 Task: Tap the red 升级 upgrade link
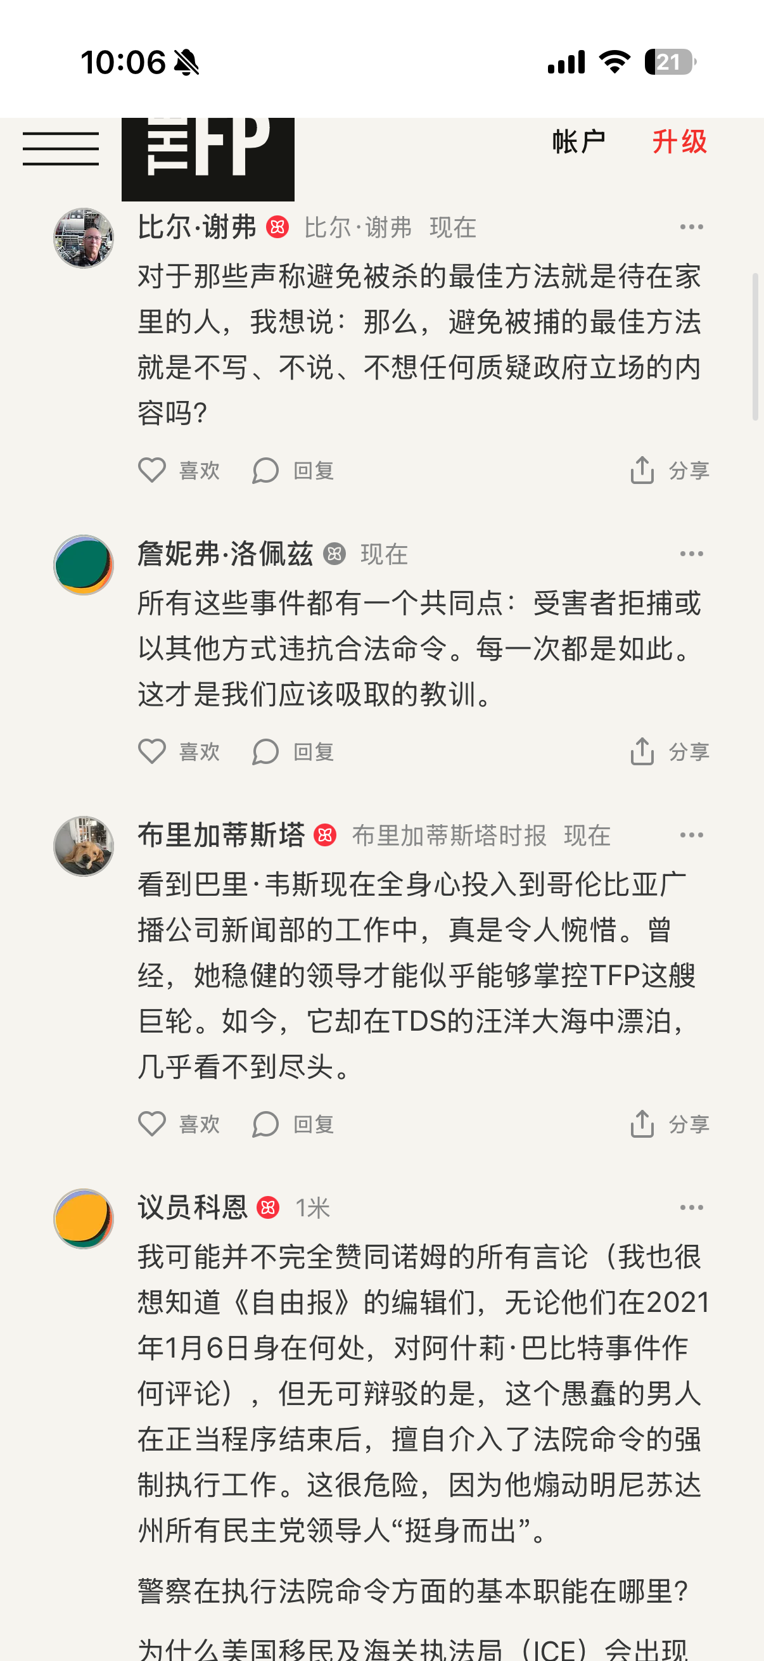click(x=679, y=142)
